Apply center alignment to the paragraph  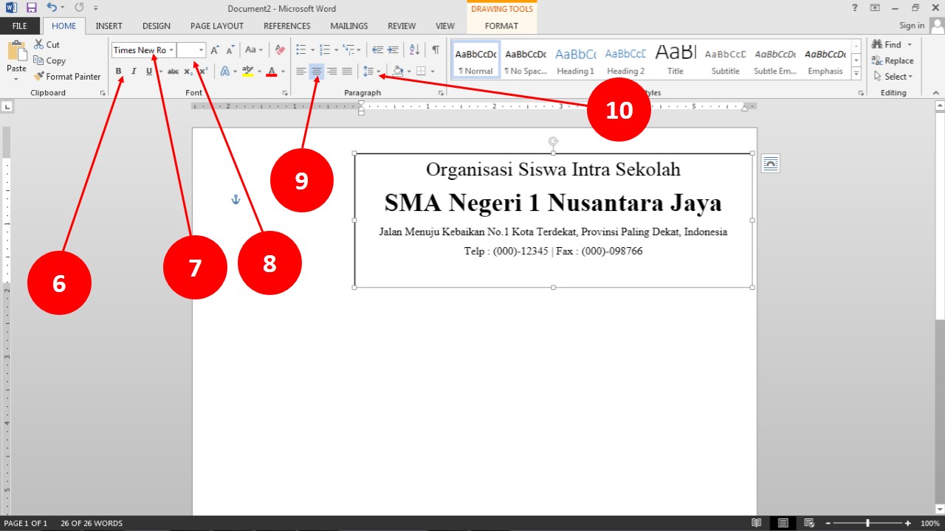point(315,72)
